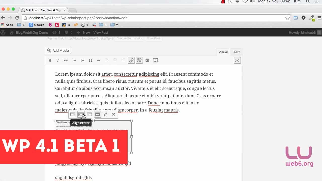Bookmark this page with the star

pos(287,18)
